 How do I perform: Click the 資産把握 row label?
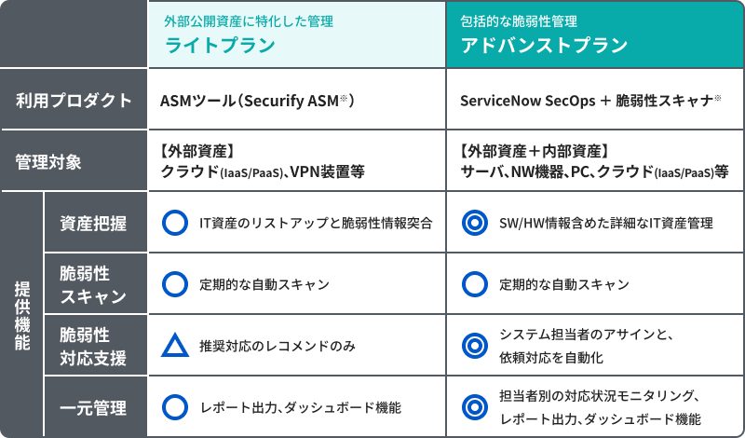point(93,224)
